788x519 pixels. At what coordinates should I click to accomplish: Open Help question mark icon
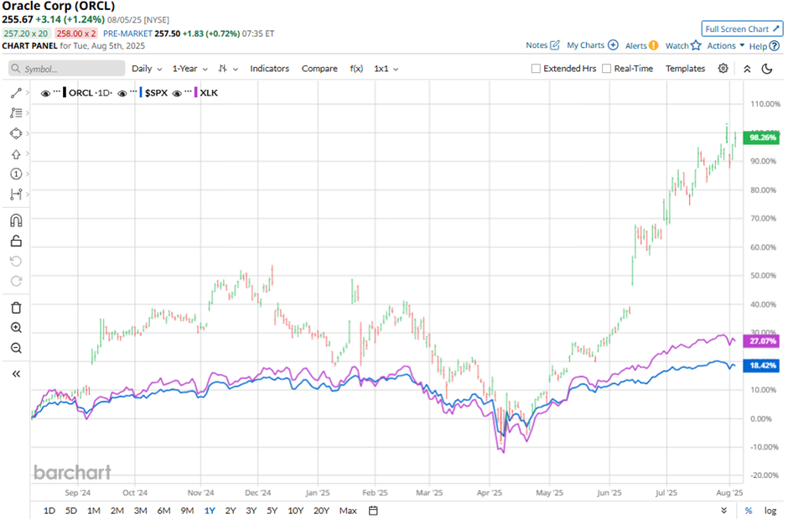click(x=775, y=46)
